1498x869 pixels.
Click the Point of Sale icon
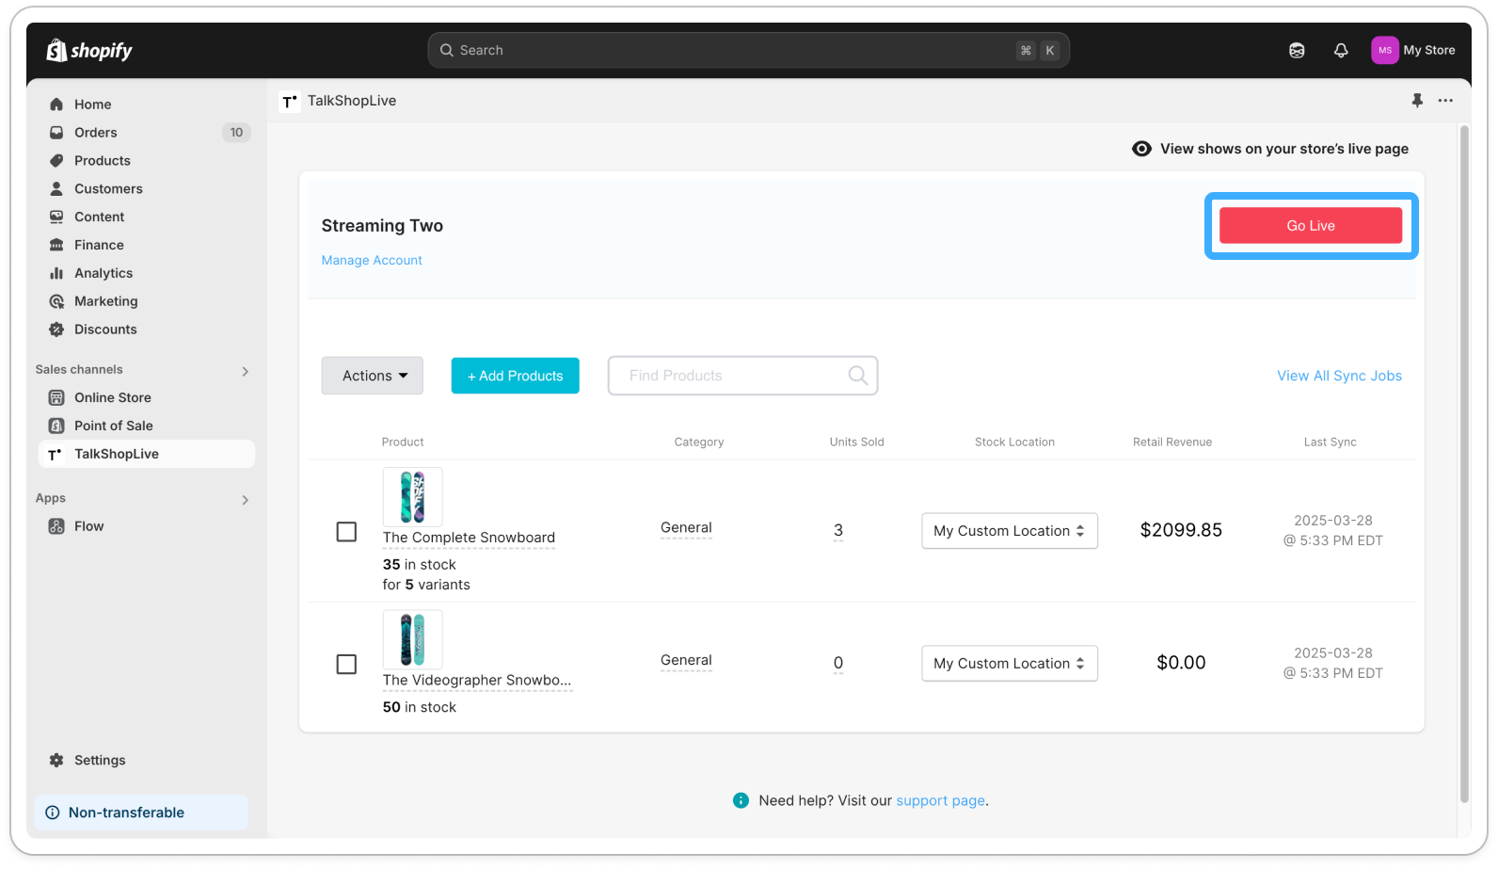(56, 426)
